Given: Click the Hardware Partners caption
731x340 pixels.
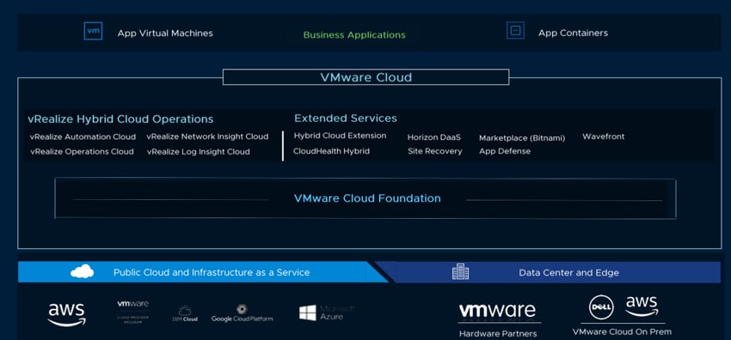Looking at the screenshot, I should coord(498,333).
